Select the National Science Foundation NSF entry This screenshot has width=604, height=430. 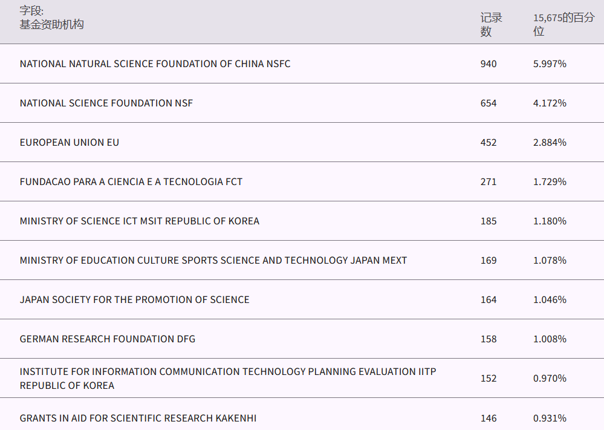pos(106,103)
